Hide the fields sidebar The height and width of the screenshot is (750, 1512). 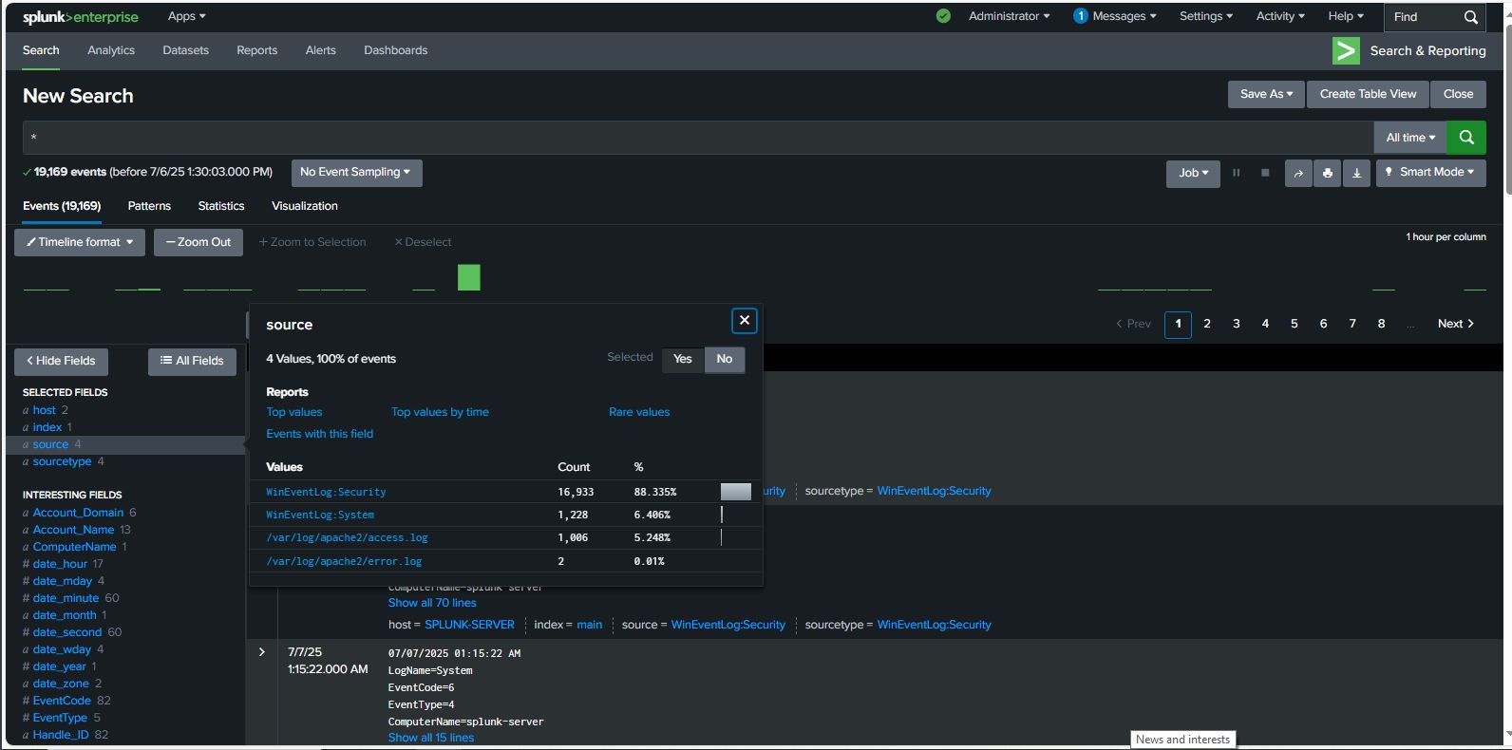coord(61,361)
